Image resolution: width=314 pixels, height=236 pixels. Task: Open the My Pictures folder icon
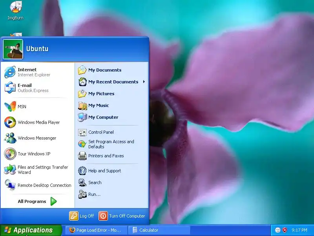[82, 94]
